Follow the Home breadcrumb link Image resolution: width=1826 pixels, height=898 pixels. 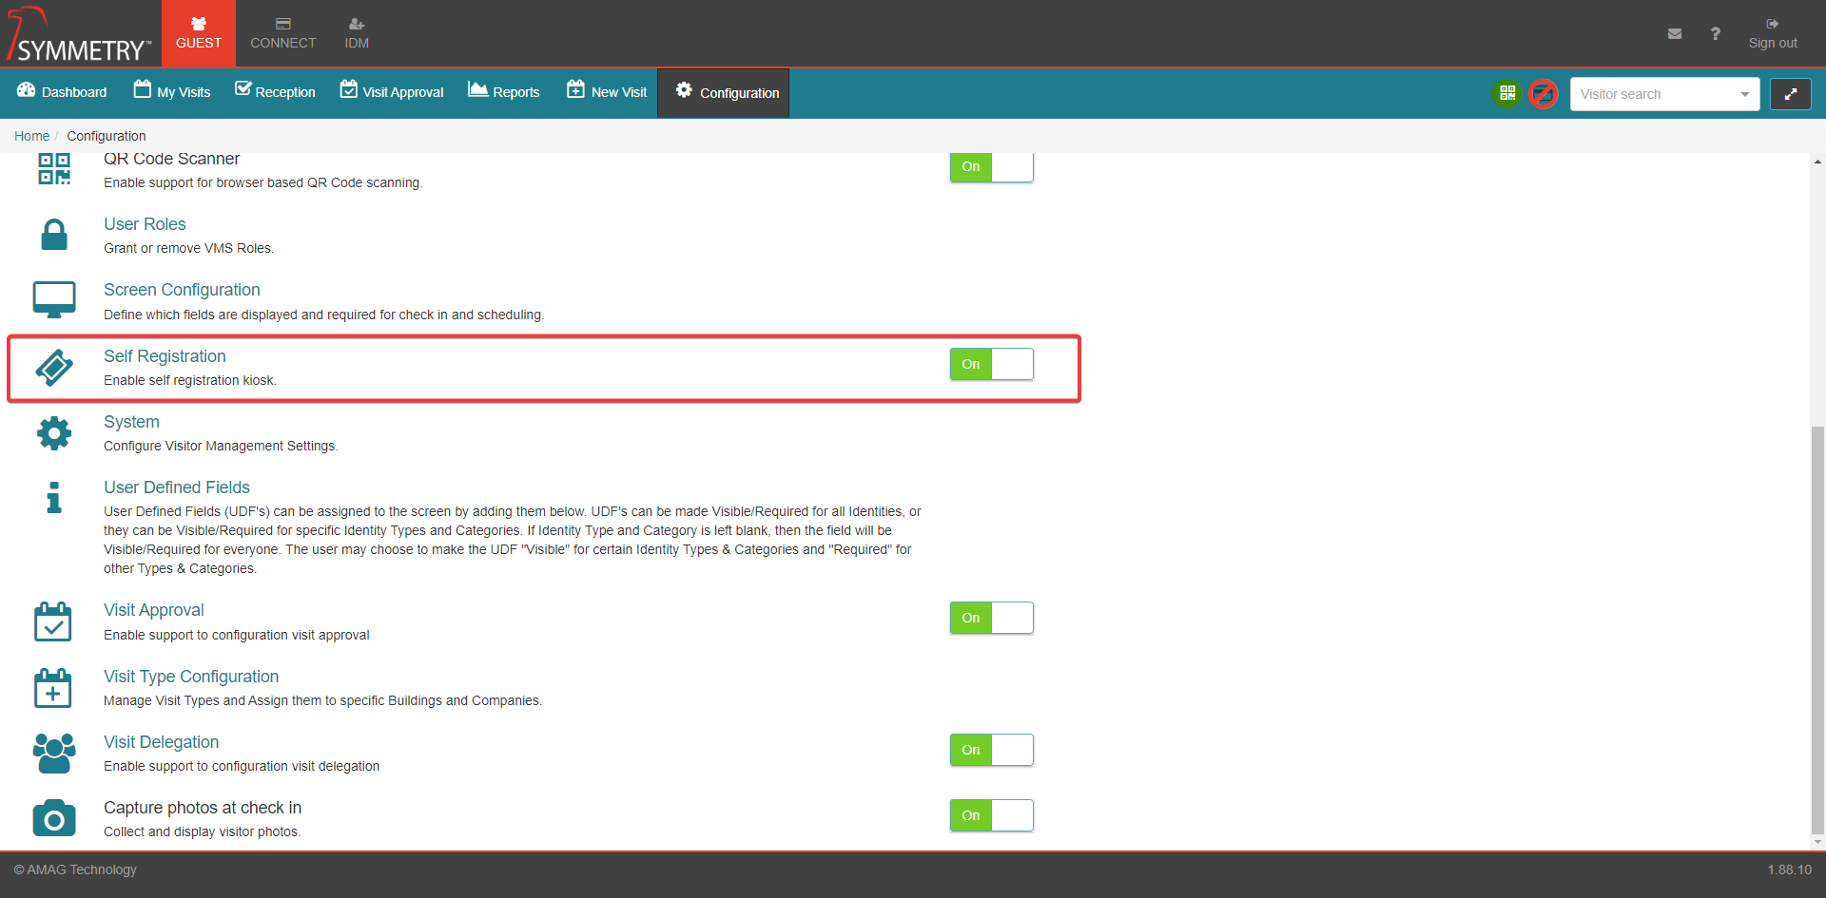click(32, 136)
